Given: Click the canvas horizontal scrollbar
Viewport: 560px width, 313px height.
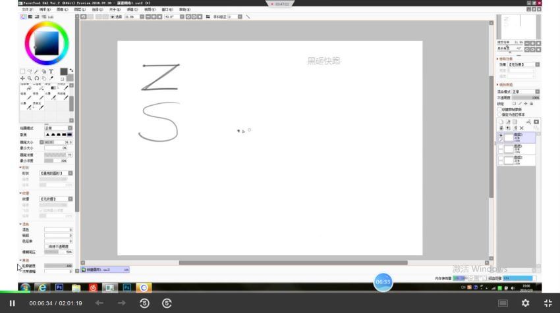Looking at the screenshot, I should [293, 263].
